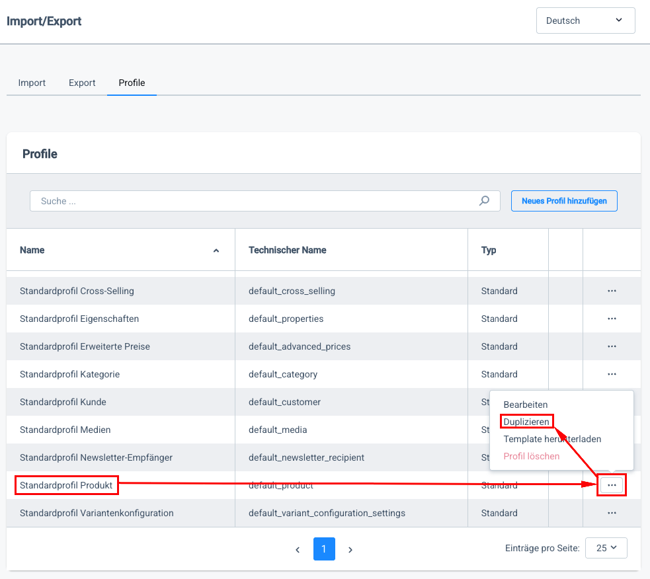Sort by Name column using arrow
The height and width of the screenshot is (579, 650).
click(216, 251)
